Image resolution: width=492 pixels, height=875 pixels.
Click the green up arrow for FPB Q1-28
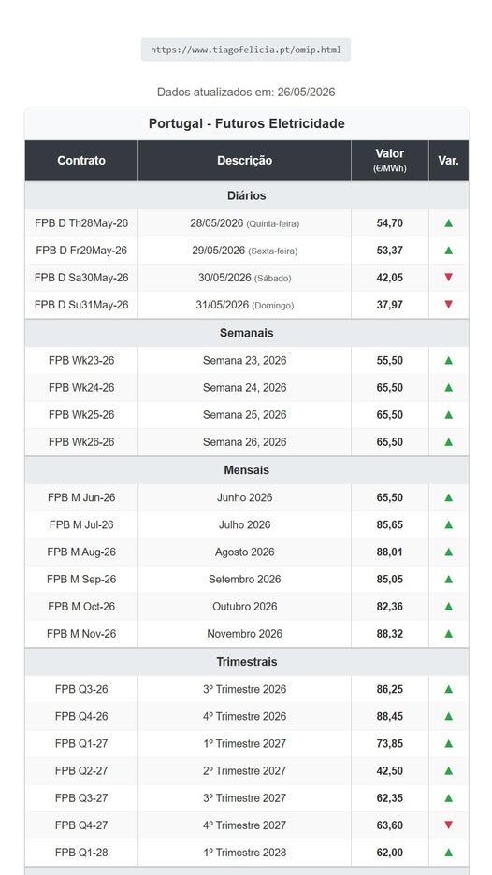pyautogui.click(x=448, y=853)
